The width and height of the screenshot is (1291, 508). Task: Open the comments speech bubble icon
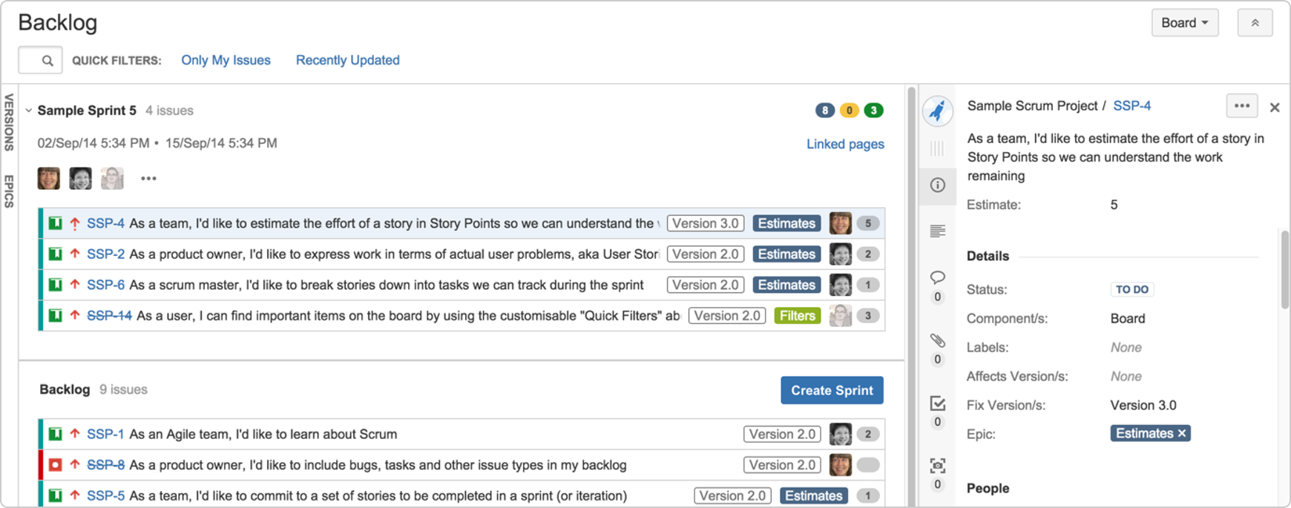click(938, 277)
